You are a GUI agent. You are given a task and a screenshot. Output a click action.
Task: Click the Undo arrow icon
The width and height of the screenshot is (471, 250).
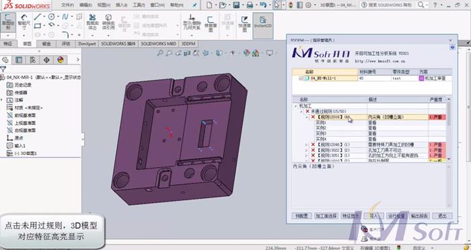click(x=263, y=5)
